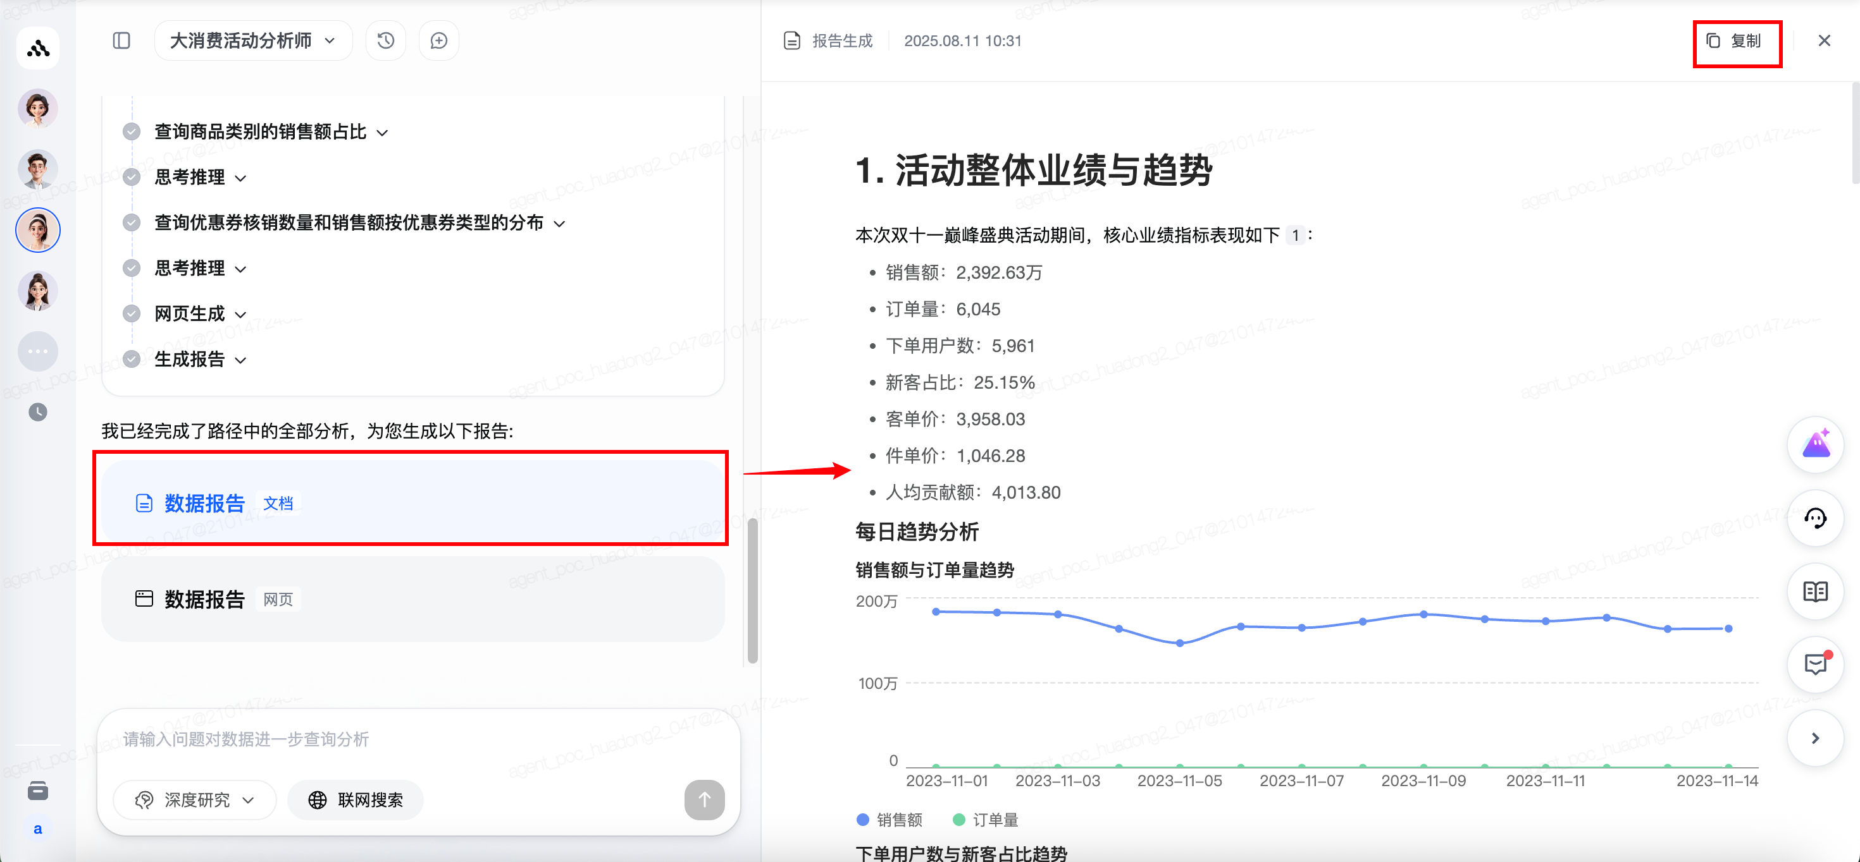1860x862 pixels.
Task: Toggle the 联网搜索 web search option
Action: click(356, 799)
